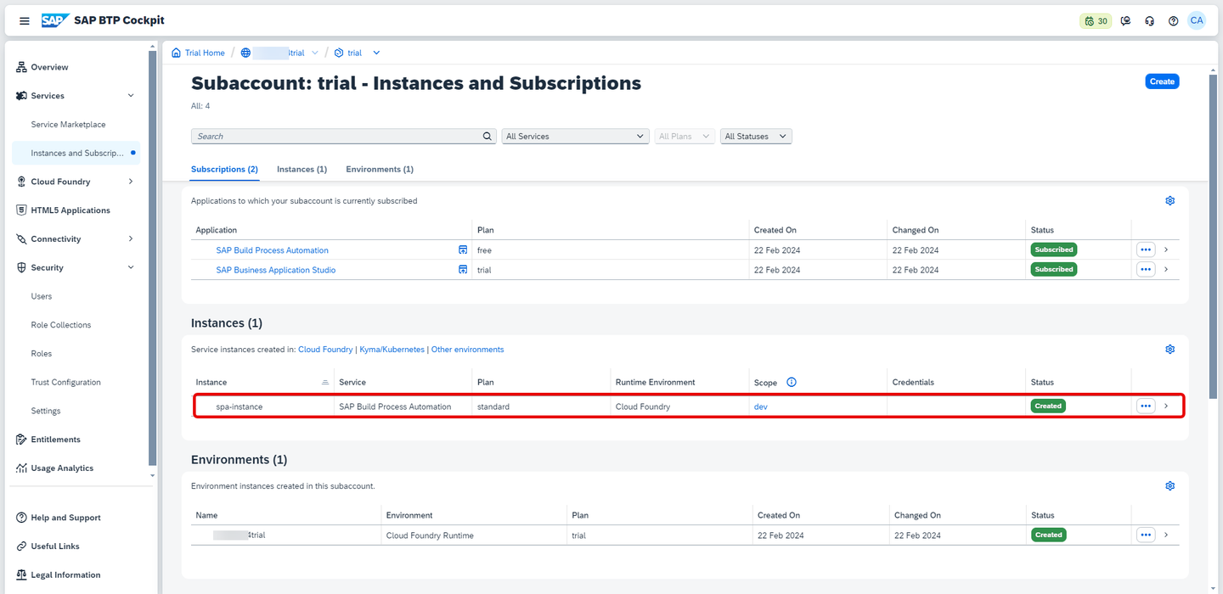This screenshot has width=1223, height=594.
Task: Open actions menu for SAP Build Process Automation subscription
Action: tap(1146, 249)
